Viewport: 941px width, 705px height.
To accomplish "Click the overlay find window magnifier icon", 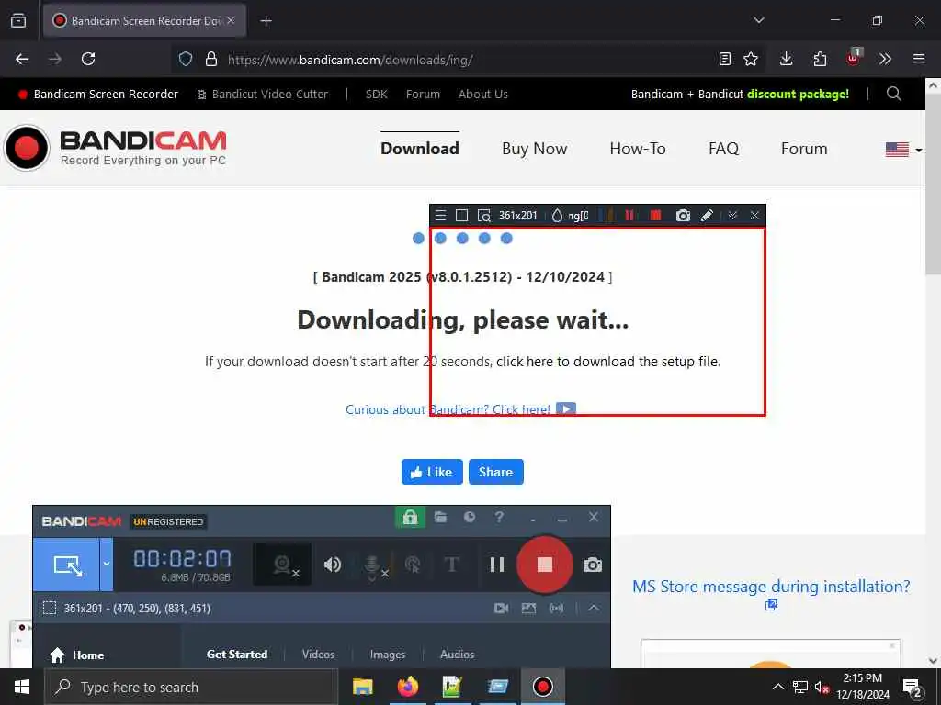I will pos(483,216).
